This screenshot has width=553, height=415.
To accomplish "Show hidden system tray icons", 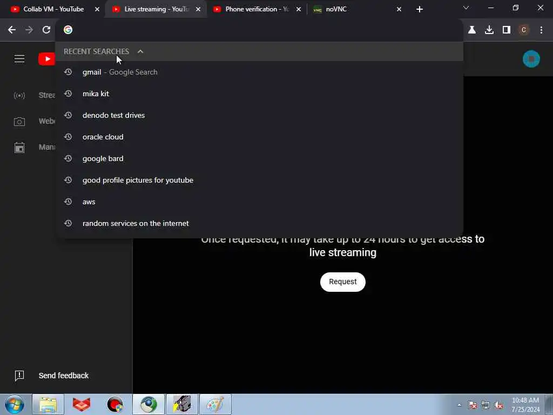I will pyautogui.click(x=459, y=405).
